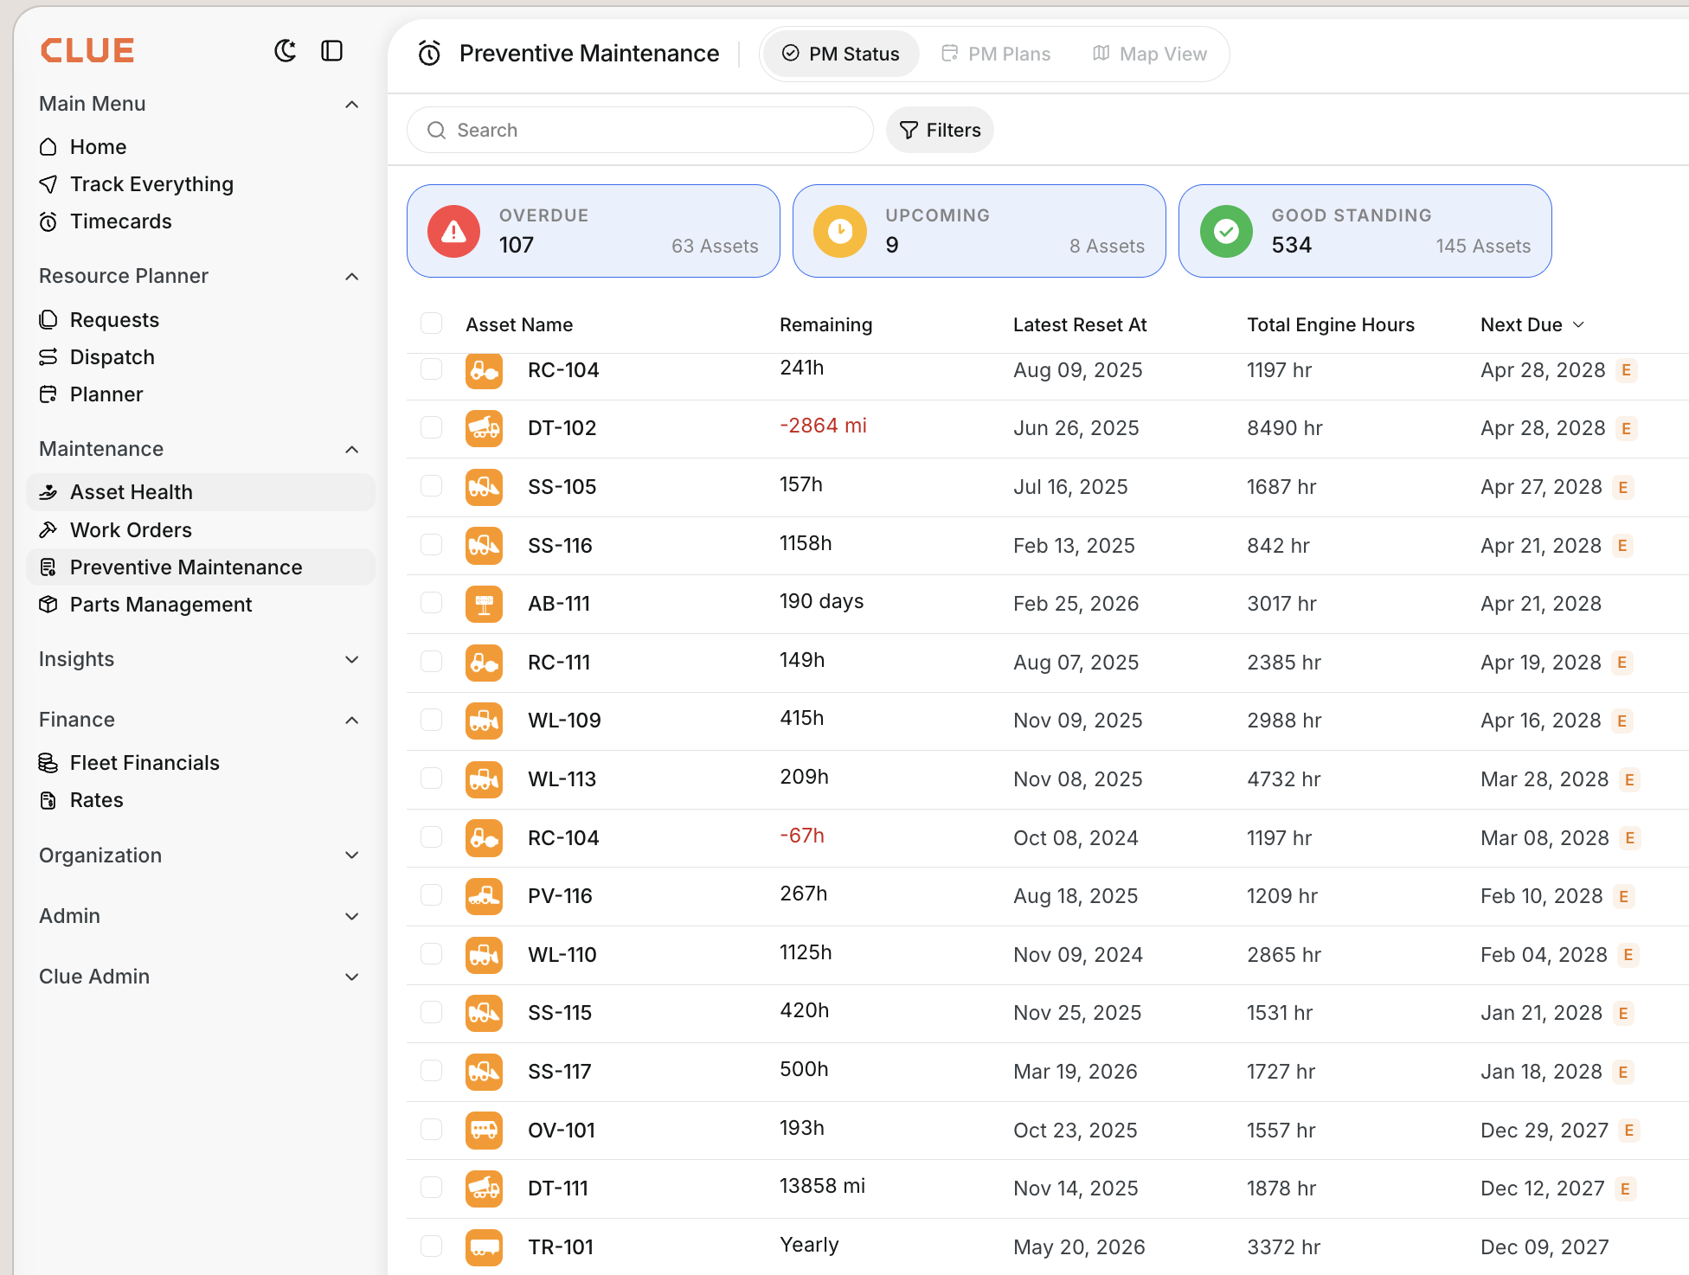Click the Preventive Maintenance clock icon in header
Screen dimensions: 1689x1275
point(430,54)
